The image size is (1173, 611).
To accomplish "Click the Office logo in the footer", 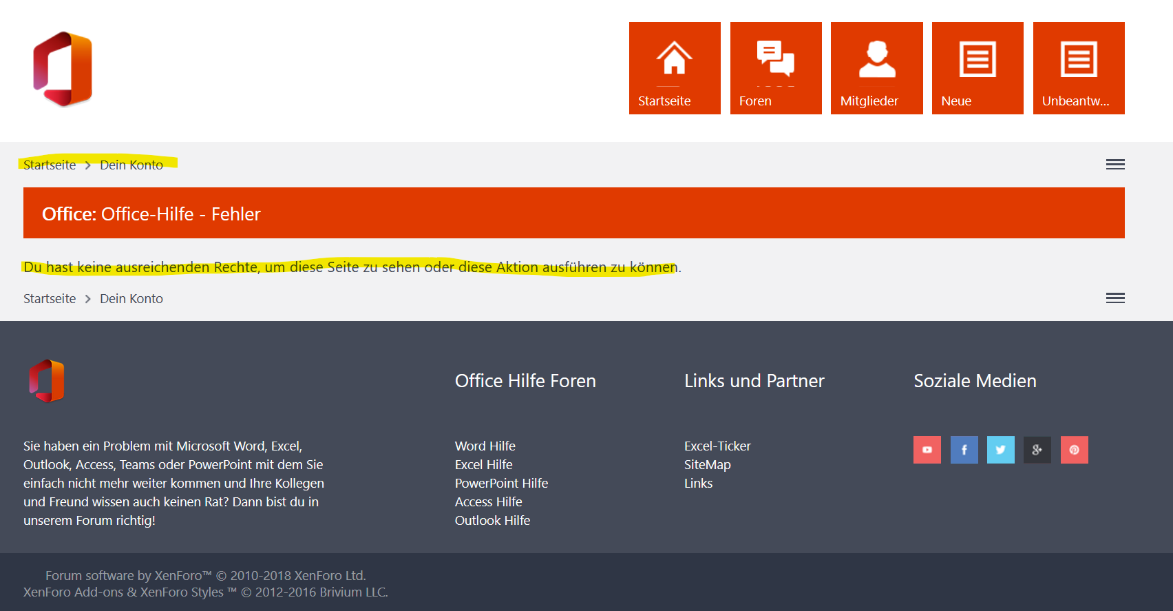I will (x=46, y=380).
